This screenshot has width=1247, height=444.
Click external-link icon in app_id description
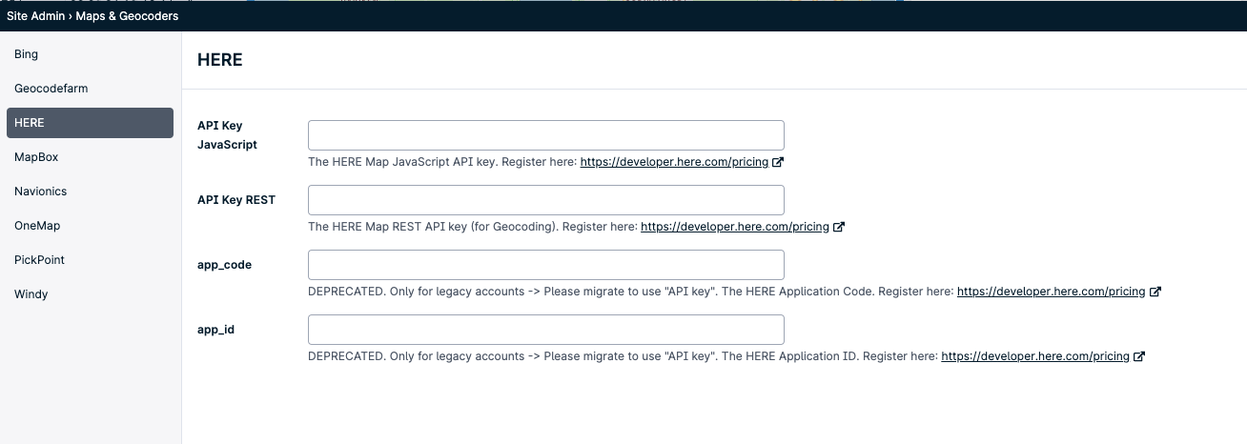(x=1139, y=356)
